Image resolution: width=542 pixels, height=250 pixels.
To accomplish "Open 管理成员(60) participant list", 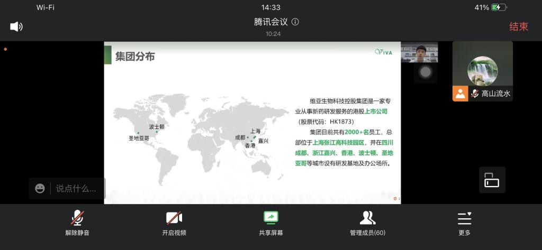I will pos(367,223).
